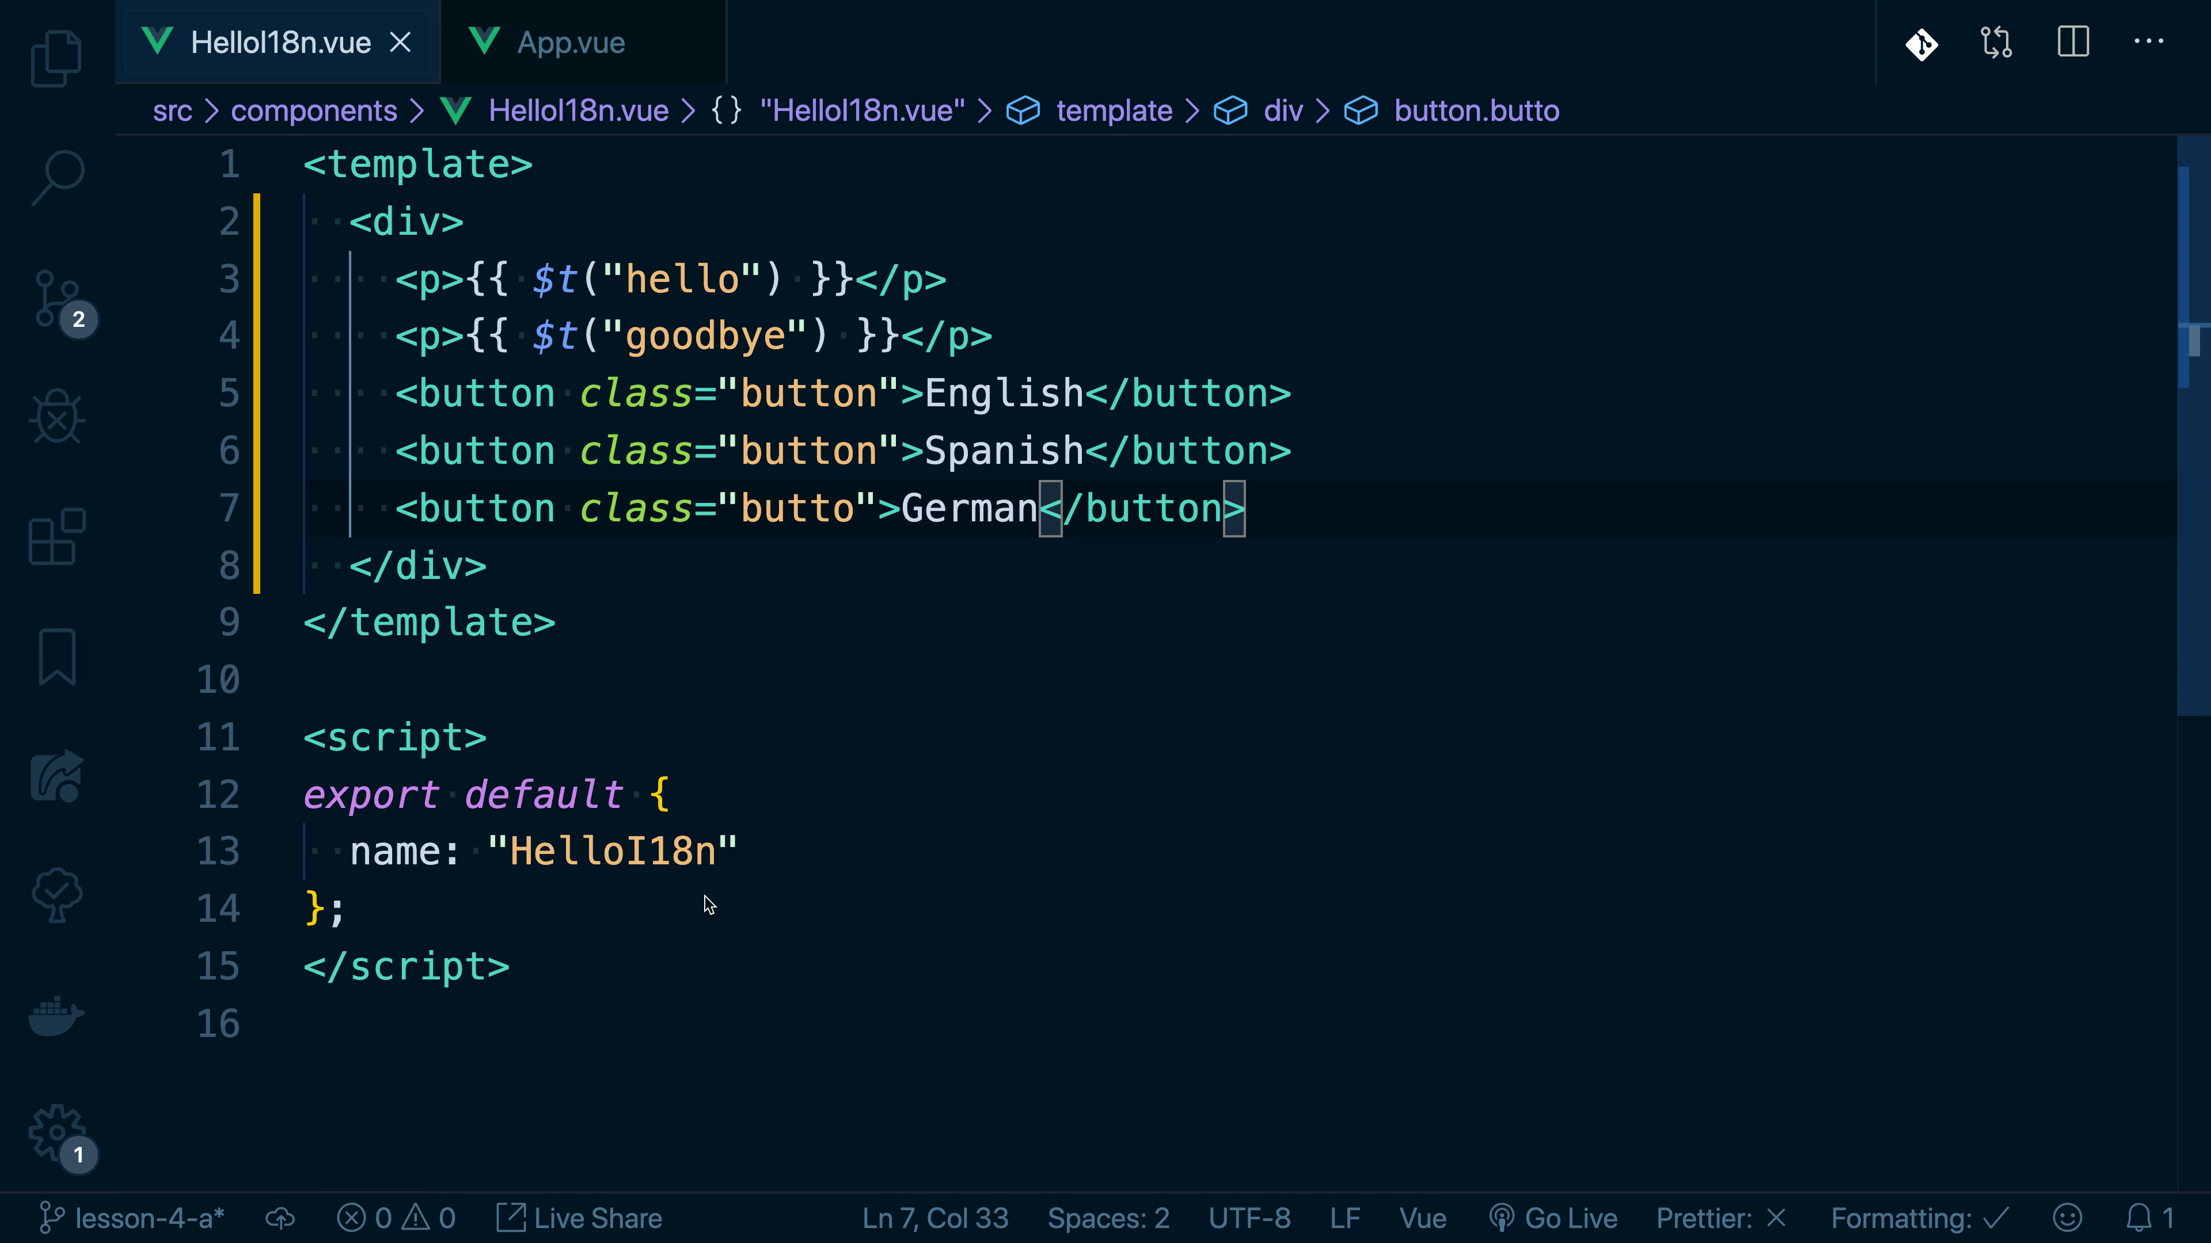
Task: Click export default on line 12
Action: point(464,794)
